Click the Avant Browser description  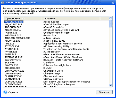tap(52, 52)
